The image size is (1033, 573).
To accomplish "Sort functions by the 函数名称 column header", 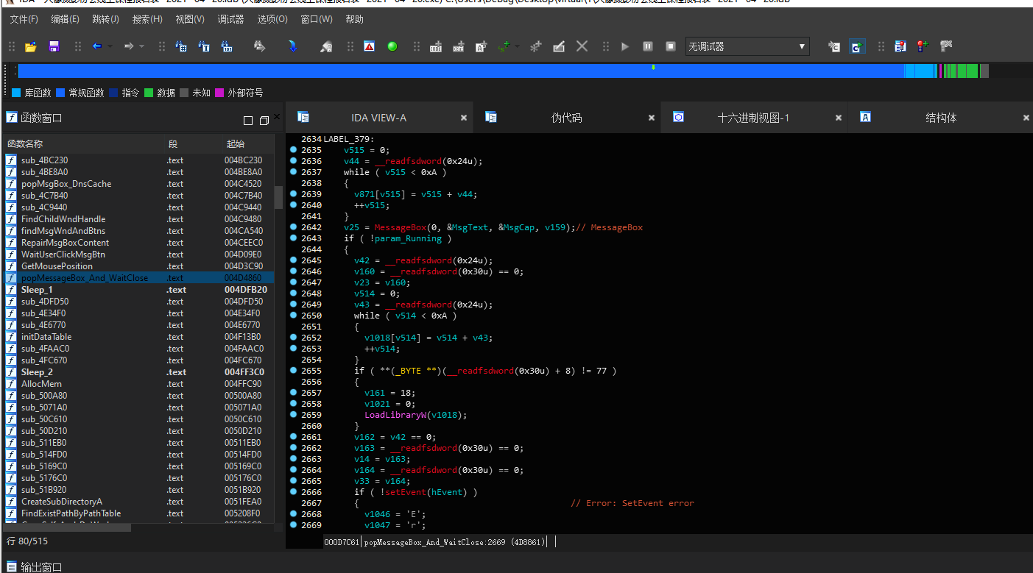I will pos(25,143).
